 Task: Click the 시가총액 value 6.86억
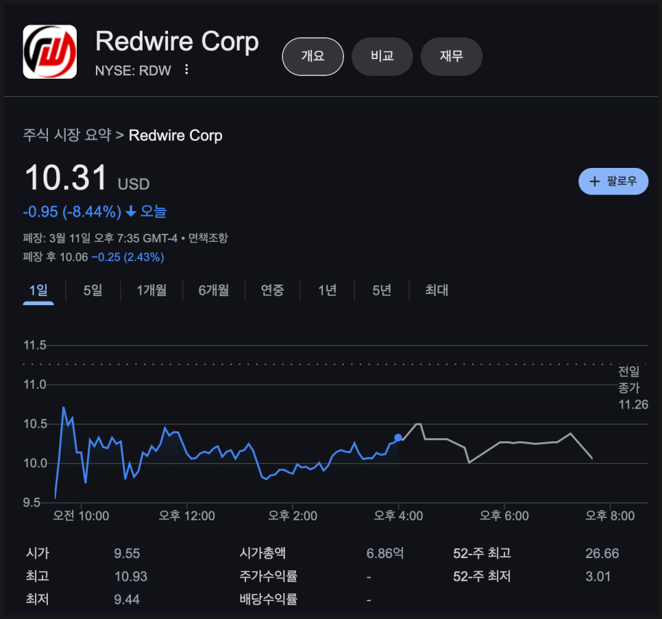[385, 553]
